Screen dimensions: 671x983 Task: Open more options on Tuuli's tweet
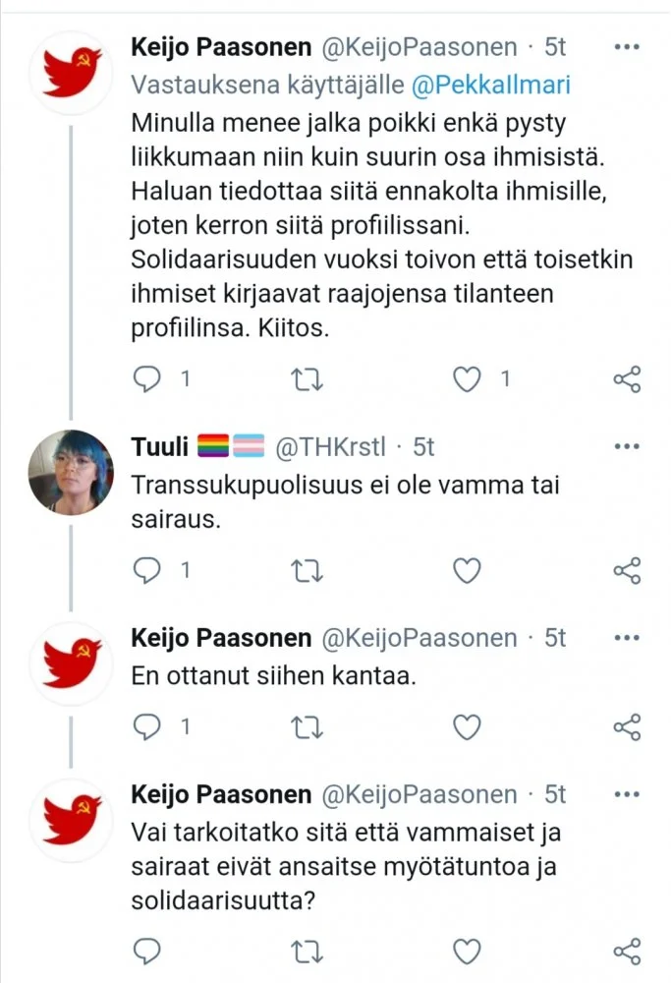626,447
